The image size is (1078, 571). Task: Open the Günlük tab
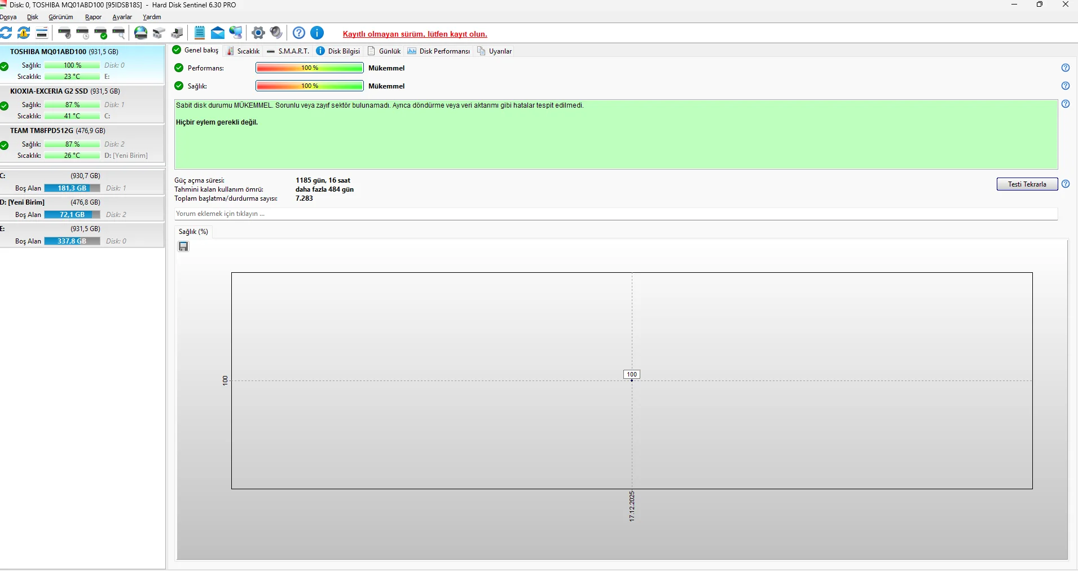point(384,51)
